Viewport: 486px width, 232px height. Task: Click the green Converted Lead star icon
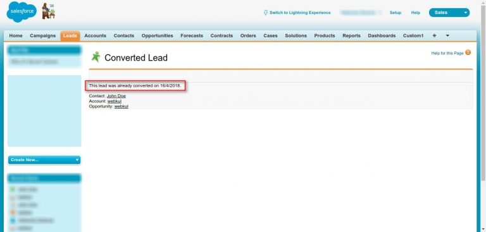point(96,57)
